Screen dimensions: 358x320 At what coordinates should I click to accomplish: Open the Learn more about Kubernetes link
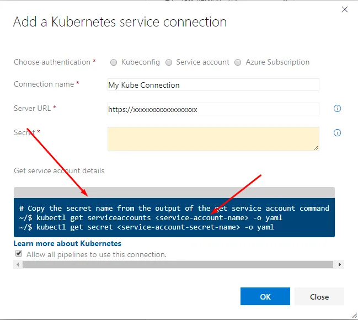point(67,243)
